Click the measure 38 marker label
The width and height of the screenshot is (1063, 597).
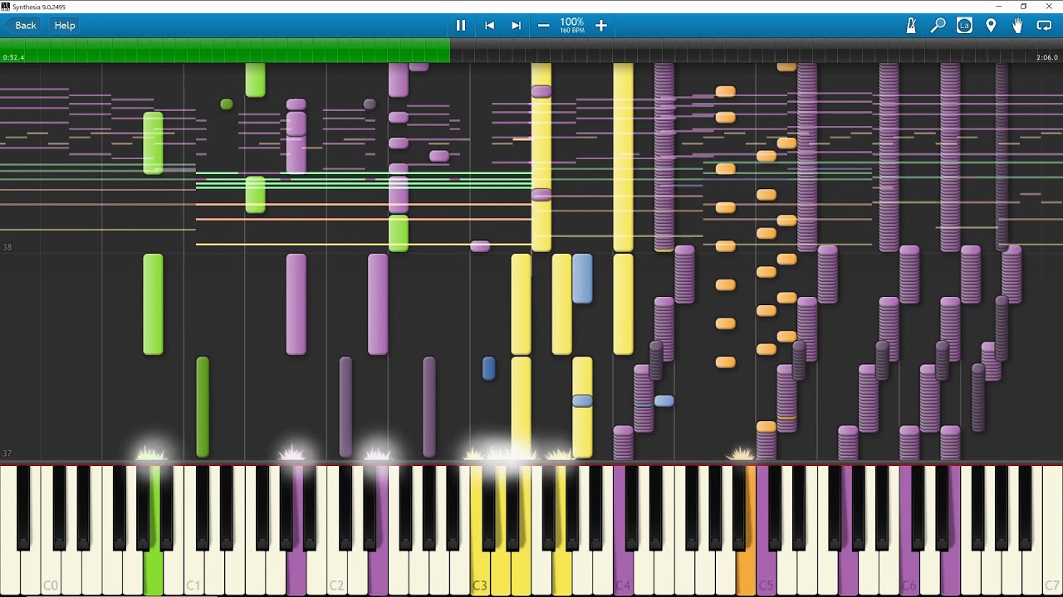coord(7,247)
